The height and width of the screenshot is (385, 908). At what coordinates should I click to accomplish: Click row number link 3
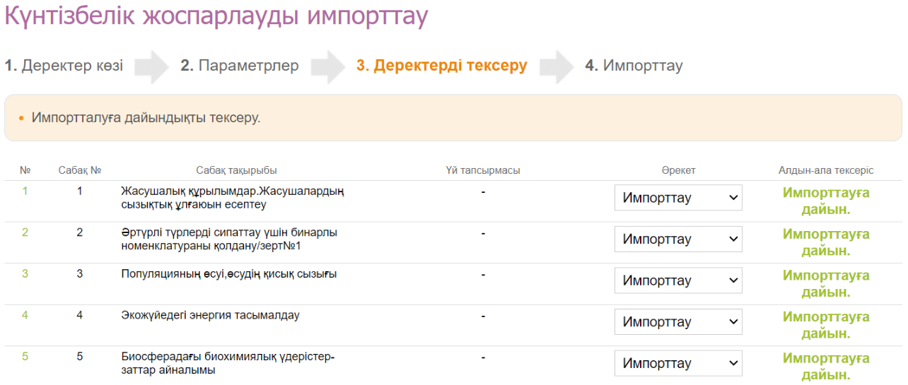pos(25,273)
